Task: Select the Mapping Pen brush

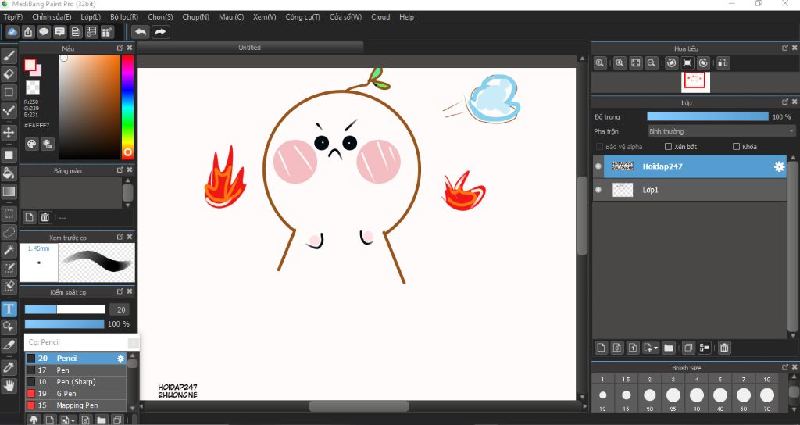Action: 75,405
